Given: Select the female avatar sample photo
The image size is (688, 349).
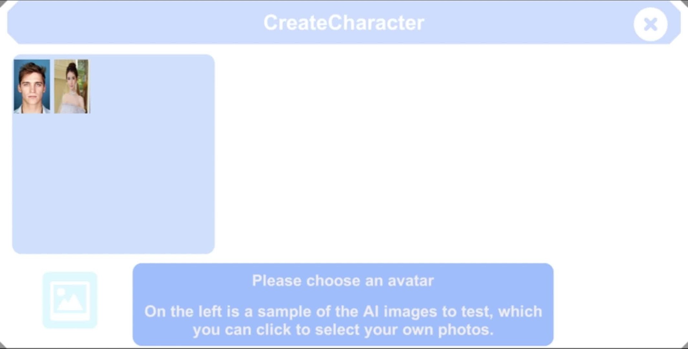Looking at the screenshot, I should (x=71, y=86).
